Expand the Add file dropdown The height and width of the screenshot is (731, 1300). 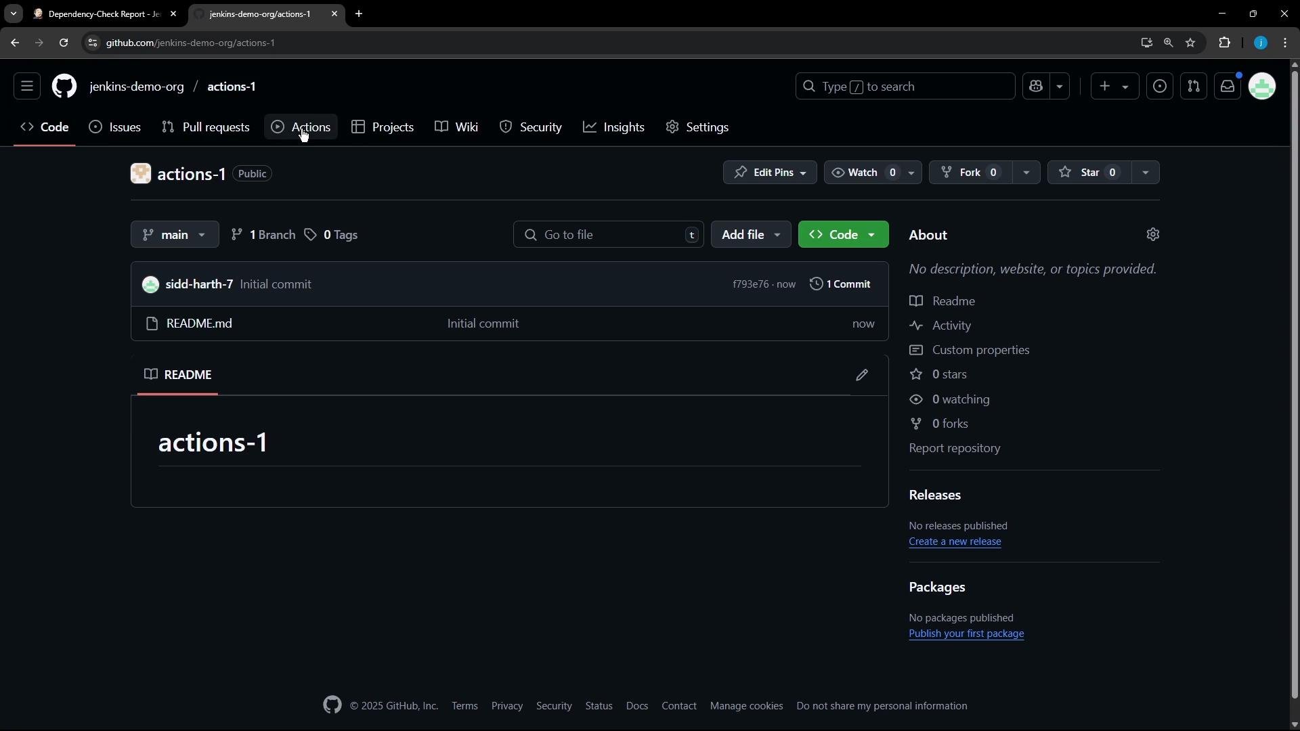click(x=751, y=235)
